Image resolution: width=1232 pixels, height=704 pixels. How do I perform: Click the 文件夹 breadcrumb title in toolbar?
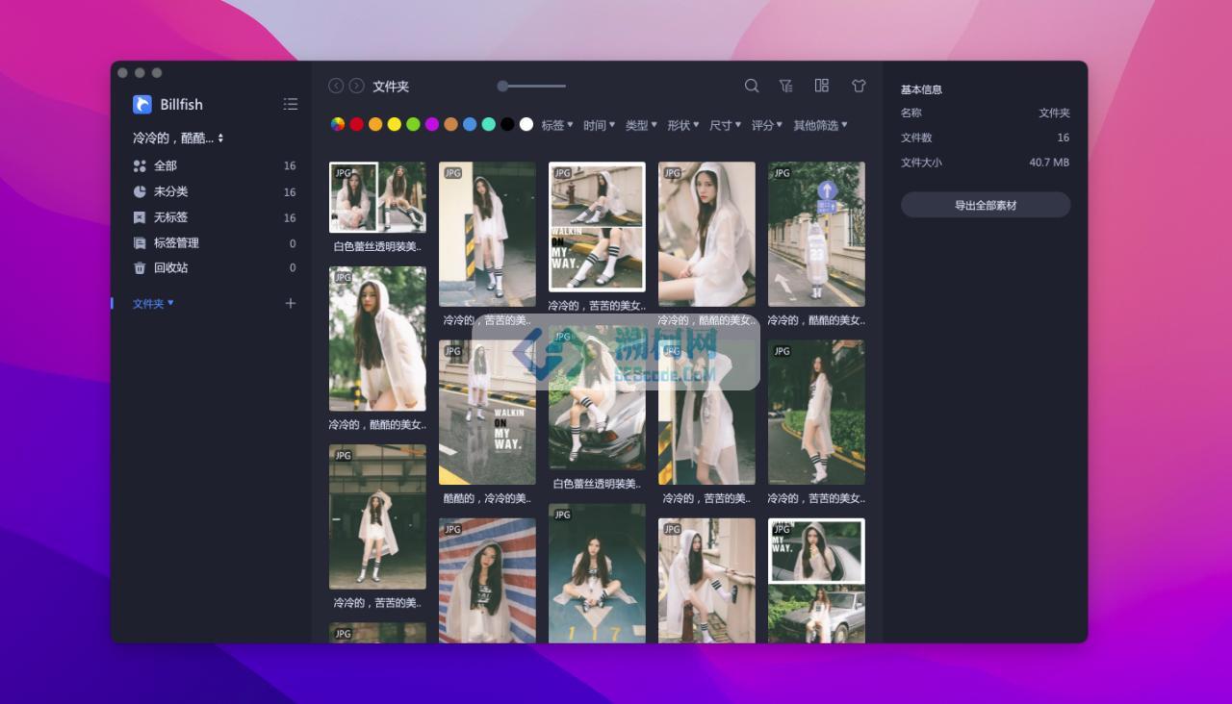(391, 87)
